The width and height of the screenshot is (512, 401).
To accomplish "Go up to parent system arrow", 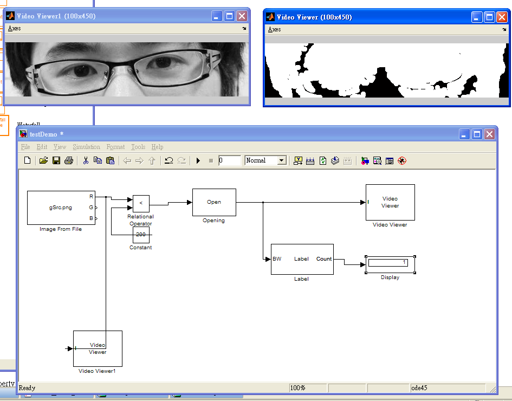I will pyautogui.click(x=152, y=160).
